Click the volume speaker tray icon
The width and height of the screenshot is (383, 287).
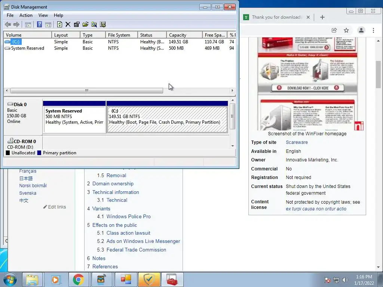[345, 280]
